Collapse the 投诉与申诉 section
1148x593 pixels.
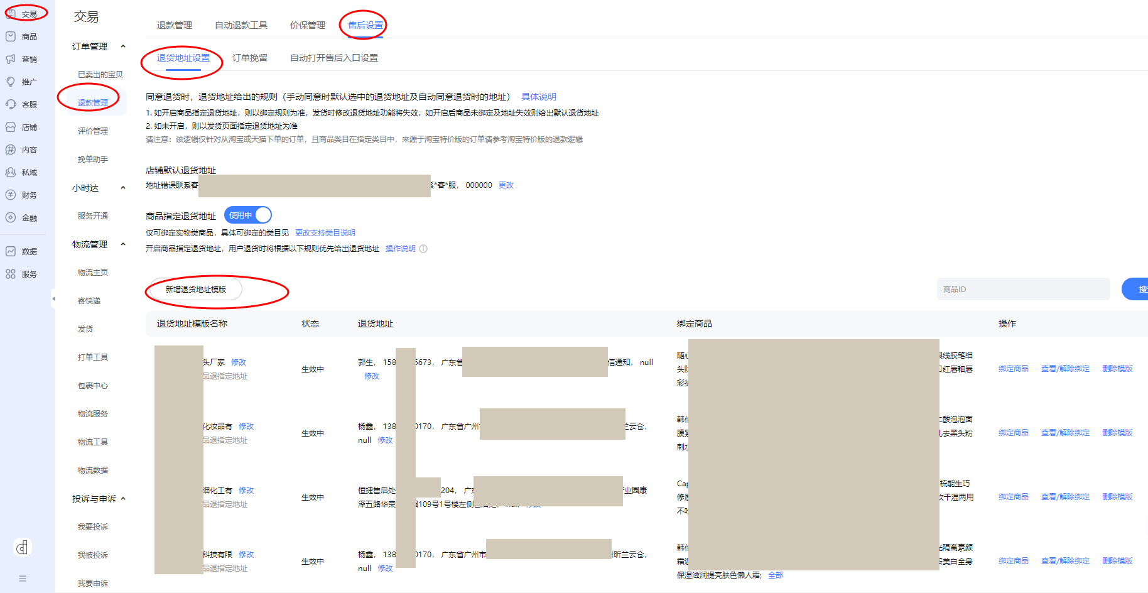tap(123, 499)
